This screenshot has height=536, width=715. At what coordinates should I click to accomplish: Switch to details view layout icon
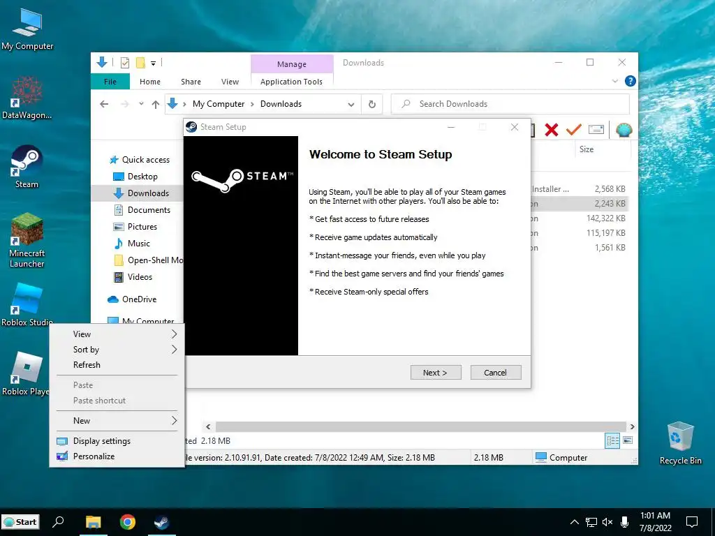(612, 440)
